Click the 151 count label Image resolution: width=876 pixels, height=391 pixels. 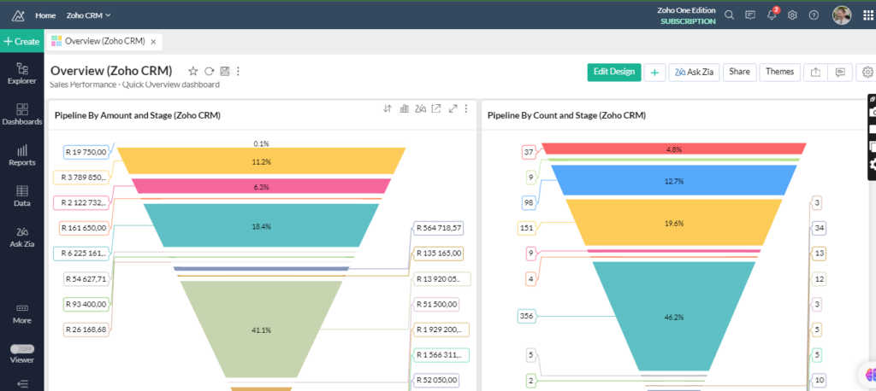click(x=527, y=228)
